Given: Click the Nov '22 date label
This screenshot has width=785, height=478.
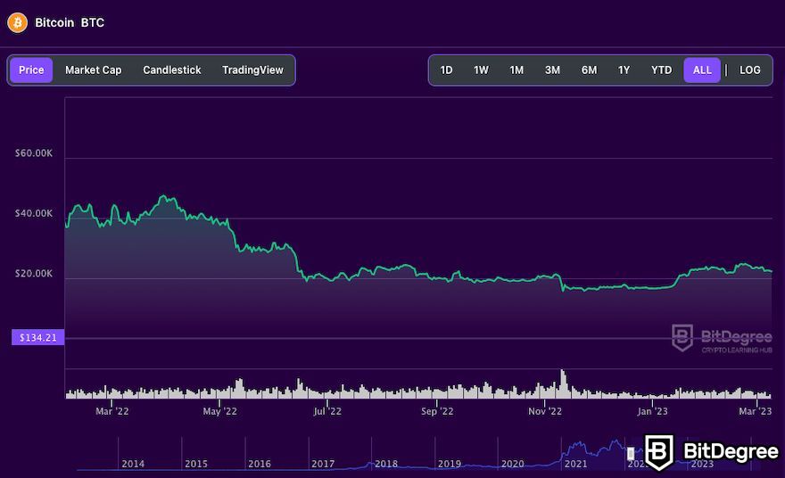Looking at the screenshot, I should coord(545,411).
